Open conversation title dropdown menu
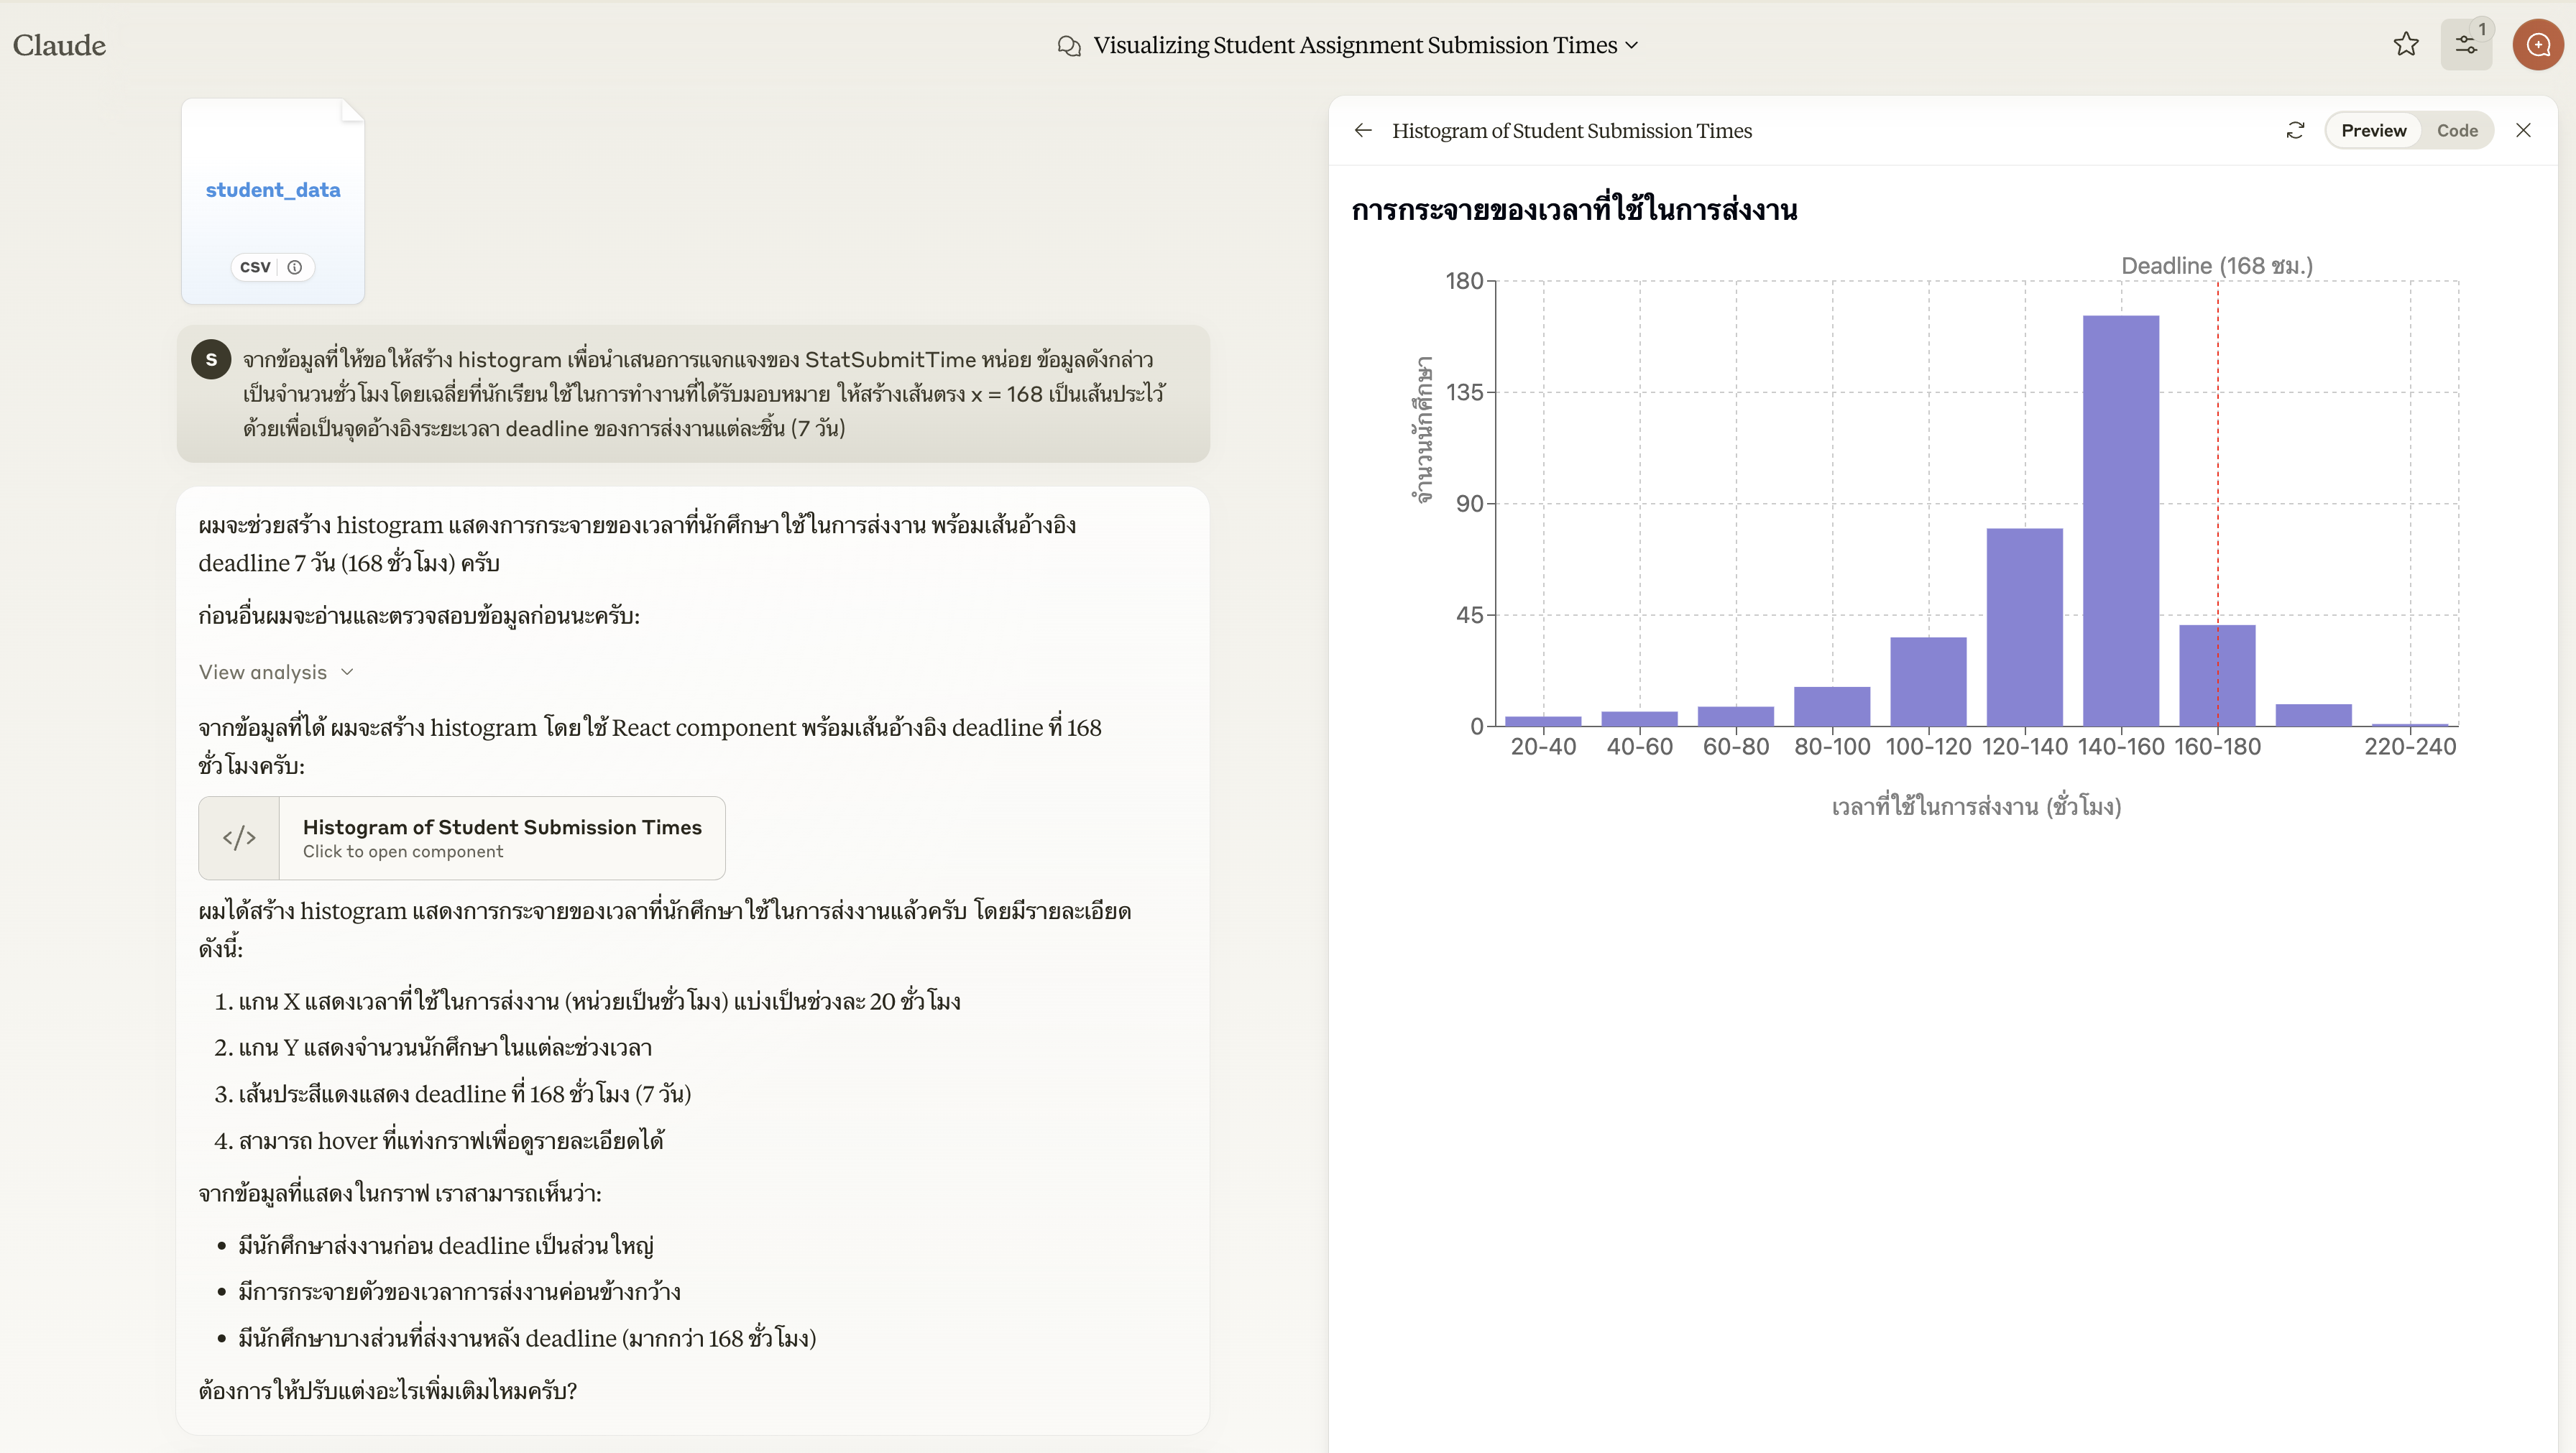 tap(1632, 45)
